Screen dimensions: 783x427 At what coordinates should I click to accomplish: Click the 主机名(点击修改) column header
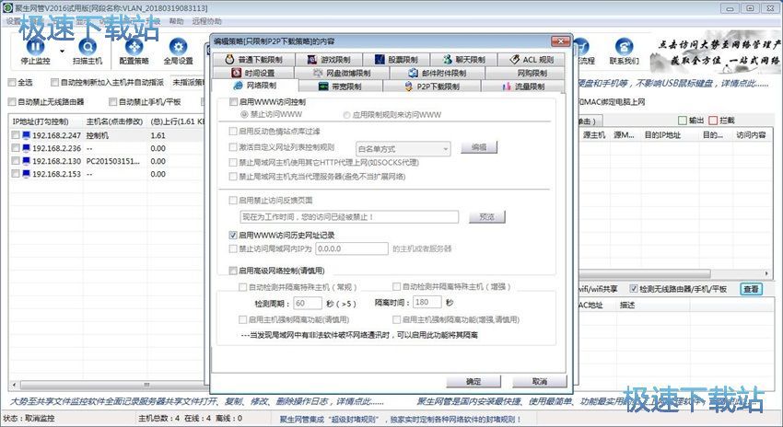(x=114, y=121)
